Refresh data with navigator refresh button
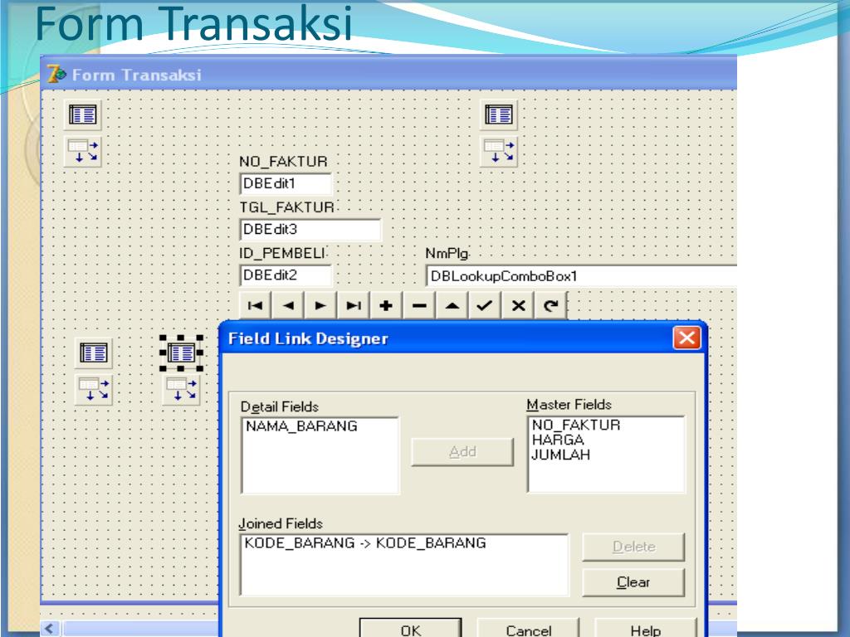 (x=551, y=306)
